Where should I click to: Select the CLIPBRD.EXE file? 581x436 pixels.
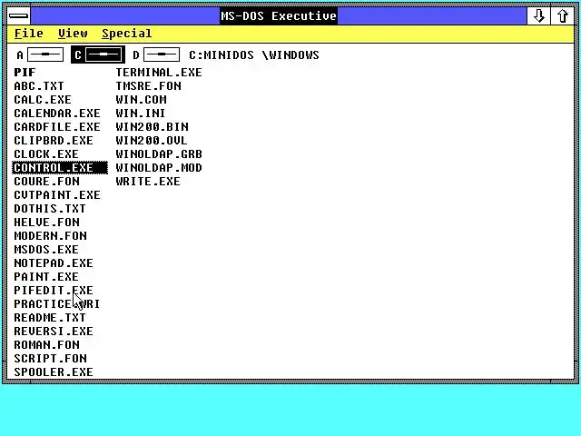[x=54, y=141]
